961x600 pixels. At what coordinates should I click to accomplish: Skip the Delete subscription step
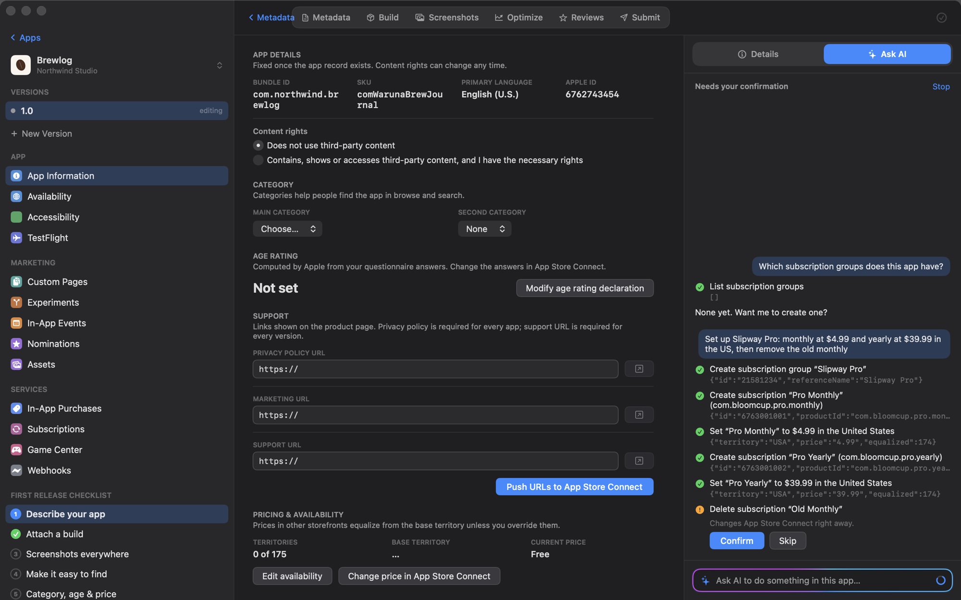tap(788, 540)
